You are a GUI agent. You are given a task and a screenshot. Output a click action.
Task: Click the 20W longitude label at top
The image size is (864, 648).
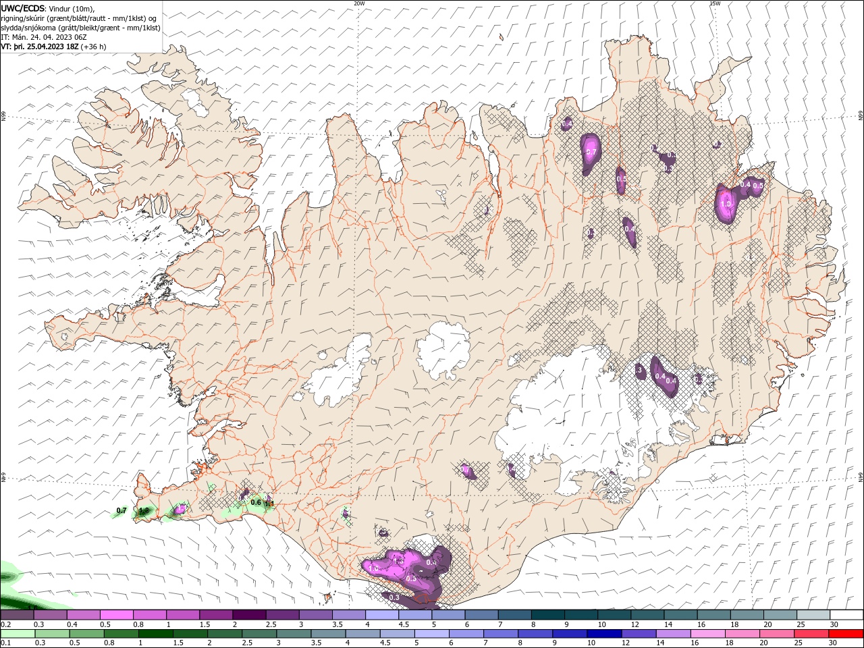pyautogui.click(x=359, y=3)
